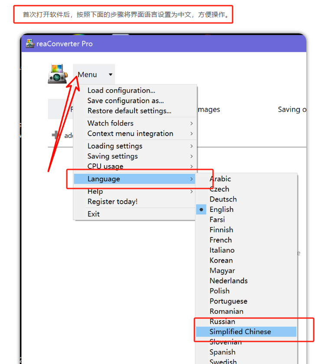Click the reaConverter camera logo icon

coord(58,74)
